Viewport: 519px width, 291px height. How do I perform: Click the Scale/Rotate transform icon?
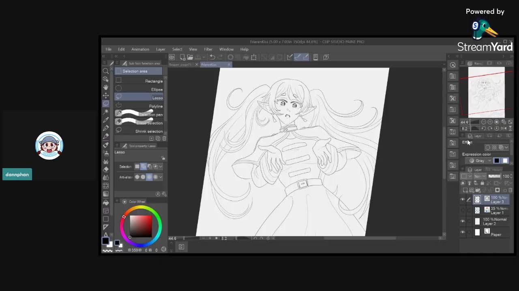[254, 57]
